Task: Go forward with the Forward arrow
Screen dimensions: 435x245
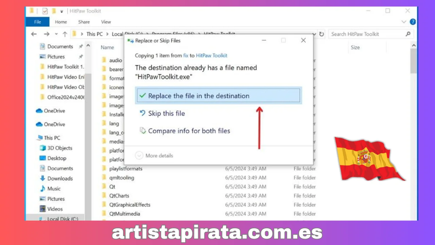Action: tap(47, 34)
